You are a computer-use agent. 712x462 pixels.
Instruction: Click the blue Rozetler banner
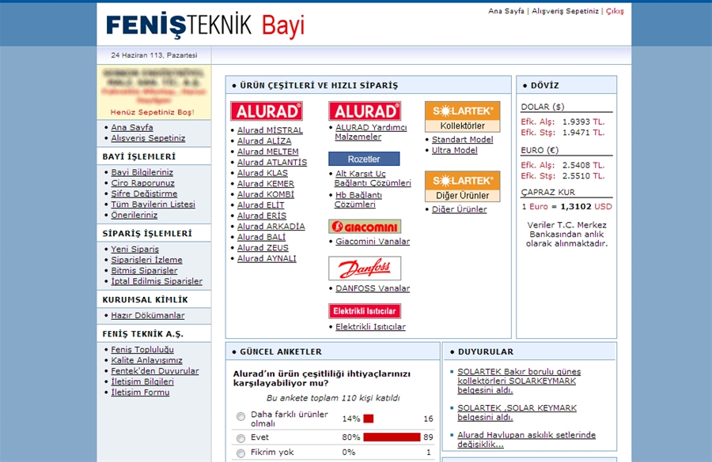click(364, 160)
